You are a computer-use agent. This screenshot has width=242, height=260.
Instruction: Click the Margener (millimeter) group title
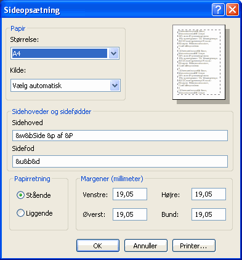tap(112, 179)
